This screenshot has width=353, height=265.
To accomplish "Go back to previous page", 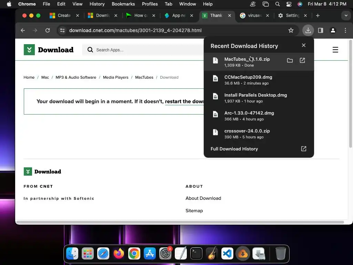I will (x=23, y=30).
